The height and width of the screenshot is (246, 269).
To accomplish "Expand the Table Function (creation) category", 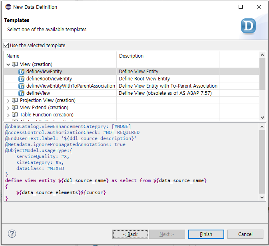I will tap(8, 115).
